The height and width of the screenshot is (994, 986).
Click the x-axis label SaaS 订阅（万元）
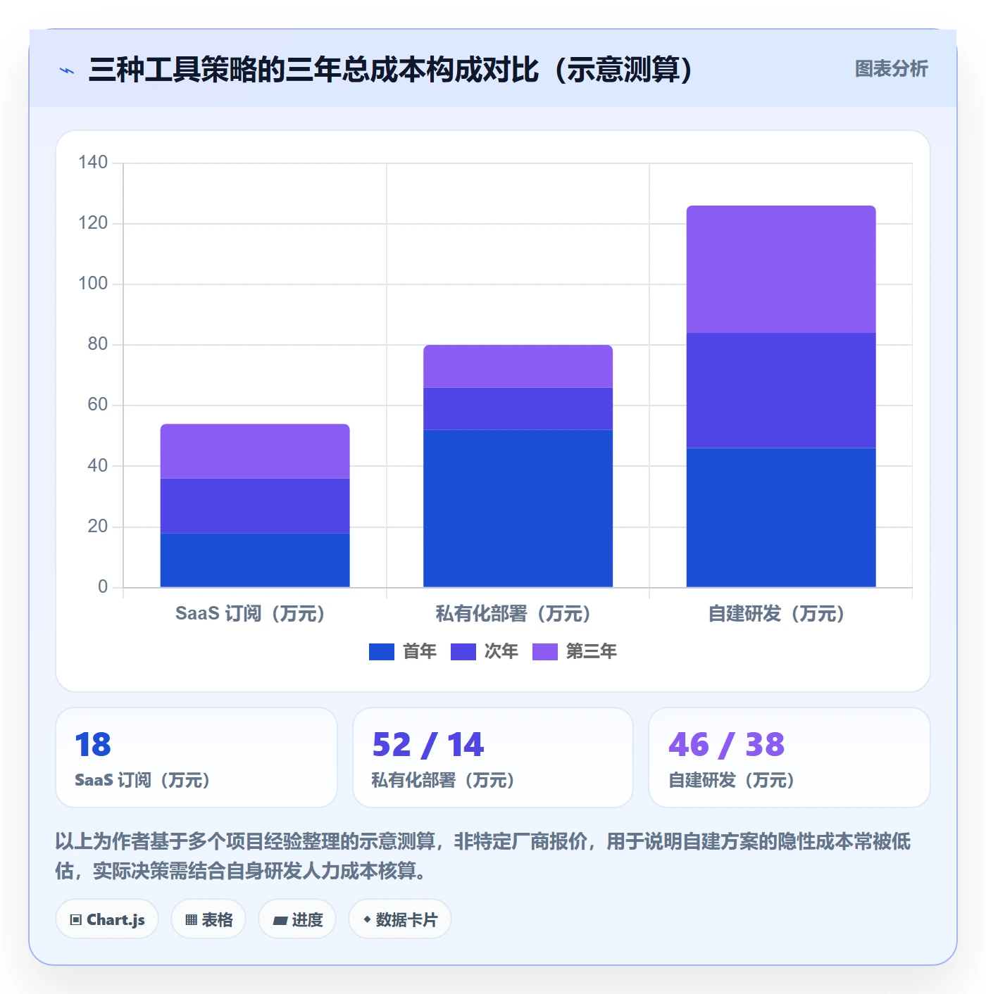pos(250,614)
